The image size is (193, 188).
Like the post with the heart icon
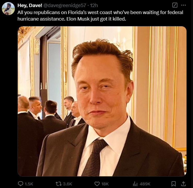coord(97,184)
